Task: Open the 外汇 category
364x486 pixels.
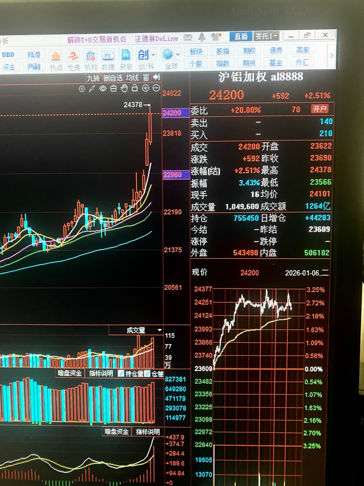Action: [x=302, y=62]
